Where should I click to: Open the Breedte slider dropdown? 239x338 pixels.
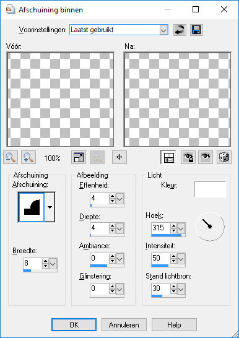point(53,264)
